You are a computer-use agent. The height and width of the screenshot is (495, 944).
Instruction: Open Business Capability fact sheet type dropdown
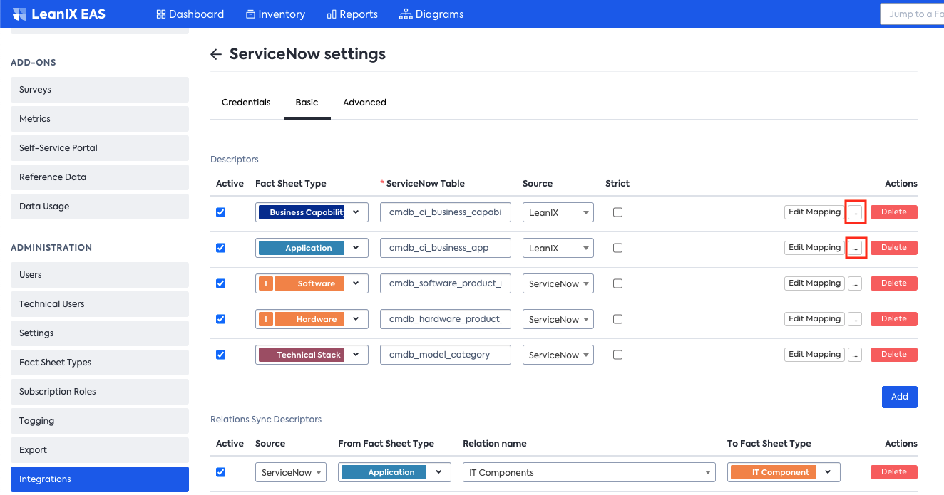pos(312,212)
